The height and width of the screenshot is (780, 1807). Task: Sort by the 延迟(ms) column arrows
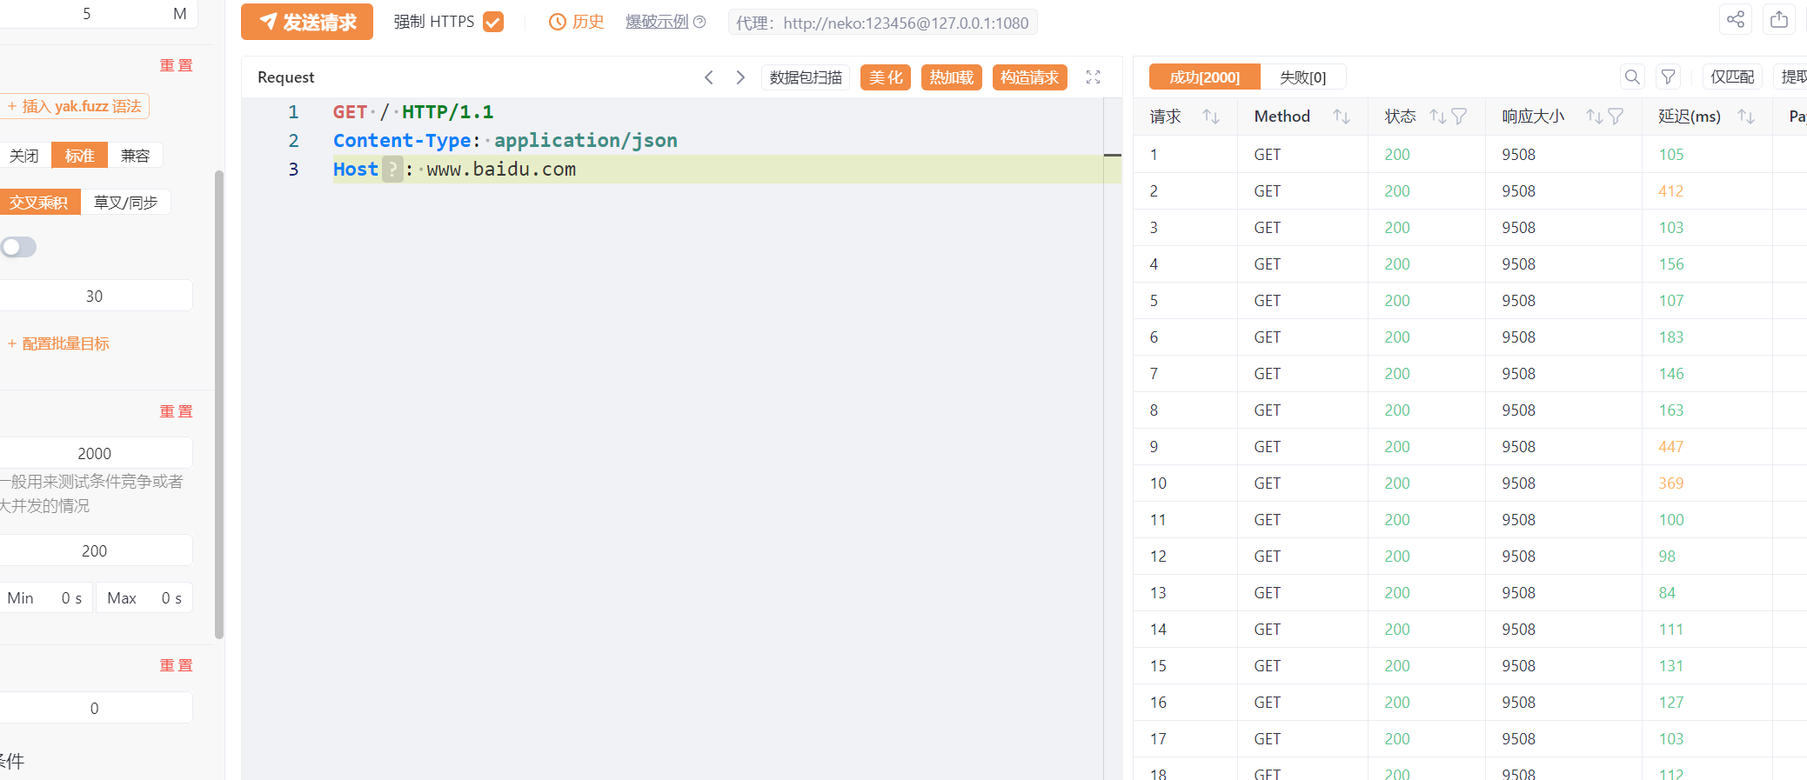pos(1745,117)
